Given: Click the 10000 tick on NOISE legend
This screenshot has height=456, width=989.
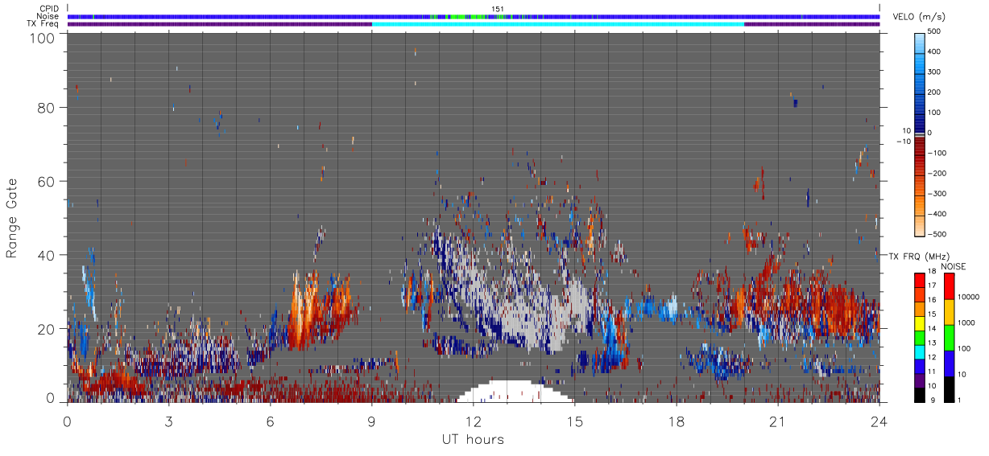Looking at the screenshot, I should [x=970, y=297].
